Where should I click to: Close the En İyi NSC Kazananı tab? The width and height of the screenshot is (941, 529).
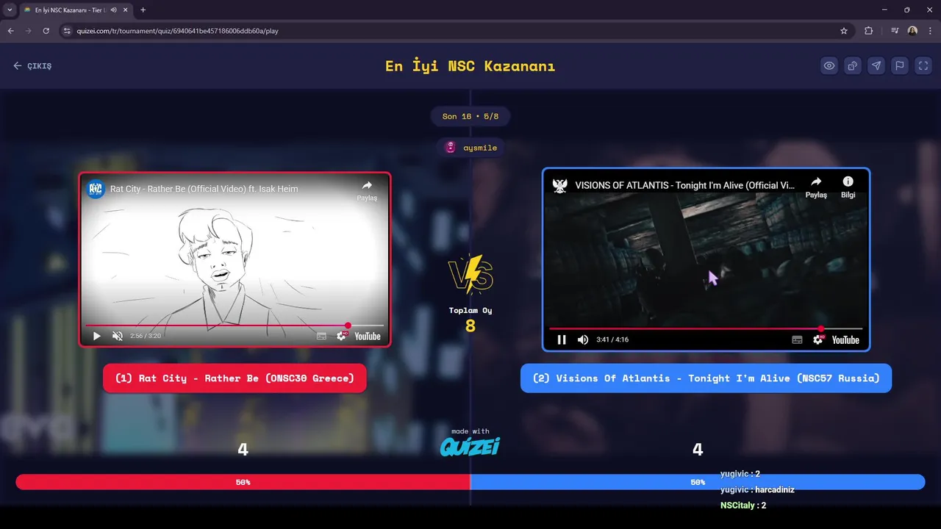(x=125, y=10)
